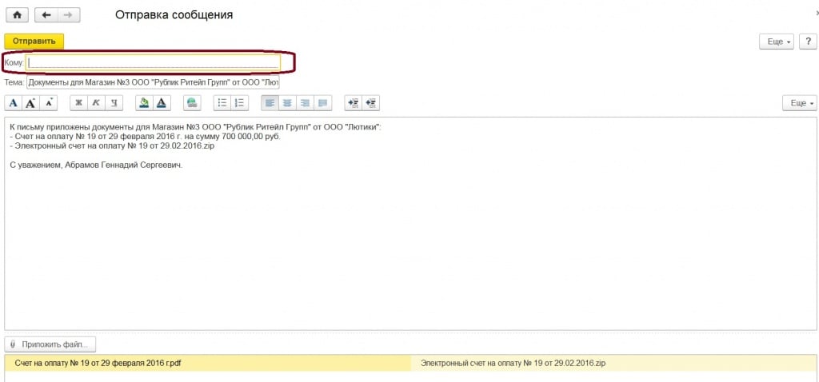Viewport: 819px width, 382px height.
Task: Expand the editor toolbar Еще dropdown
Action: pyautogui.click(x=799, y=103)
